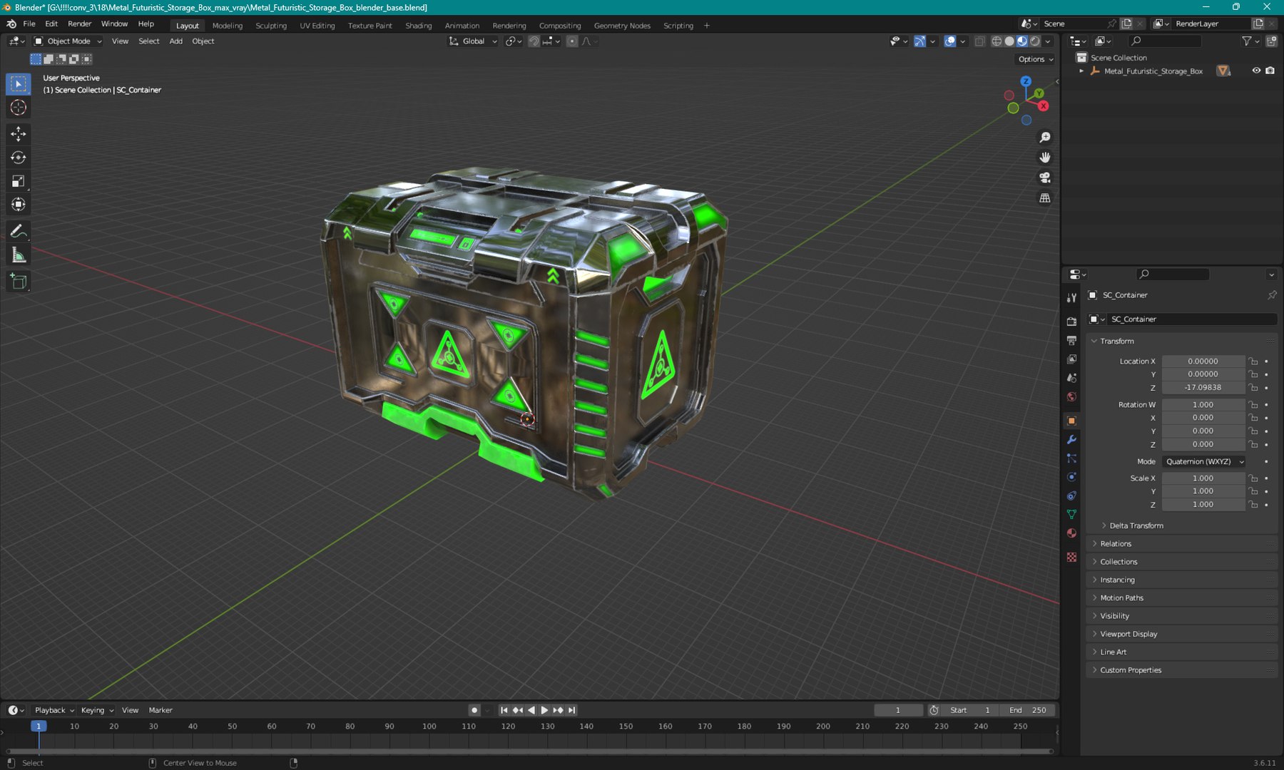The image size is (1284, 770).
Task: Switch to UV Editing workspace tab
Action: coord(317,26)
